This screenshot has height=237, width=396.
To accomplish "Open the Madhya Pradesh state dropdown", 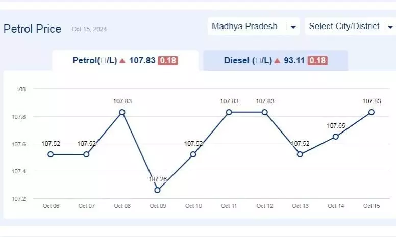I will (x=254, y=26).
